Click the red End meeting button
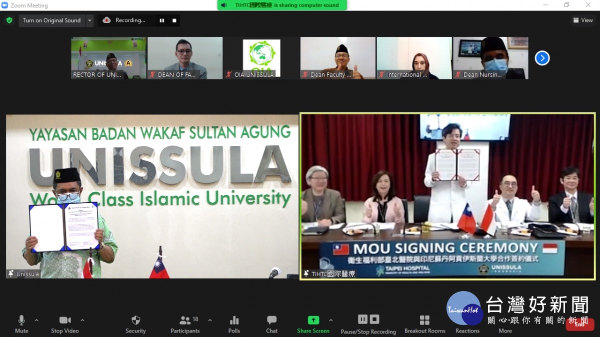 click(x=580, y=325)
